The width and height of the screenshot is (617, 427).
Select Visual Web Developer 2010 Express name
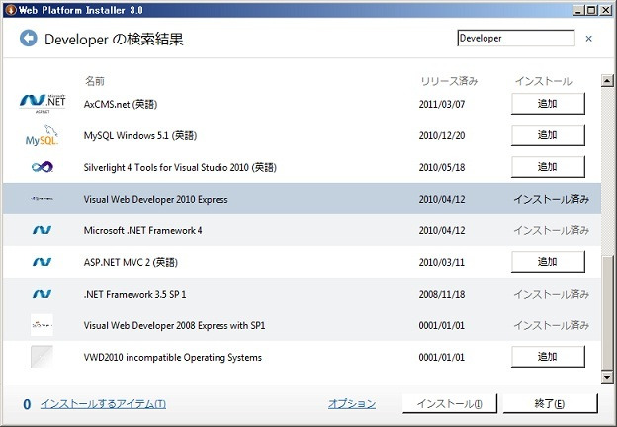(155, 199)
